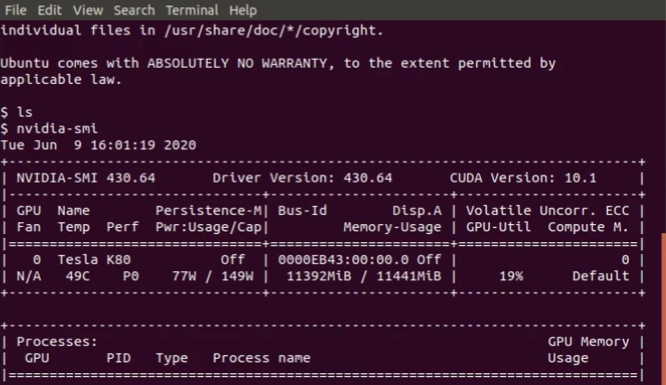Screen dimensions: 666x385
Task: Click 'CUDA Version: 10.1' text
Action: click(x=523, y=178)
